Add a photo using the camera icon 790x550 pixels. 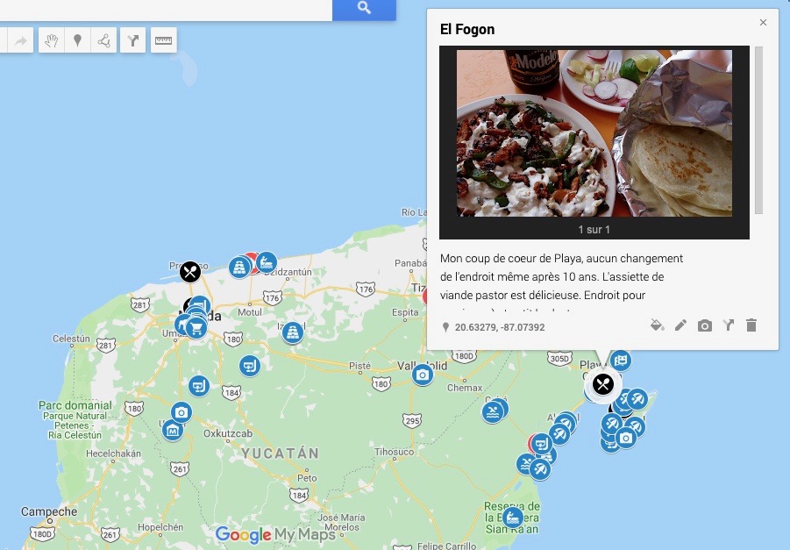point(705,325)
